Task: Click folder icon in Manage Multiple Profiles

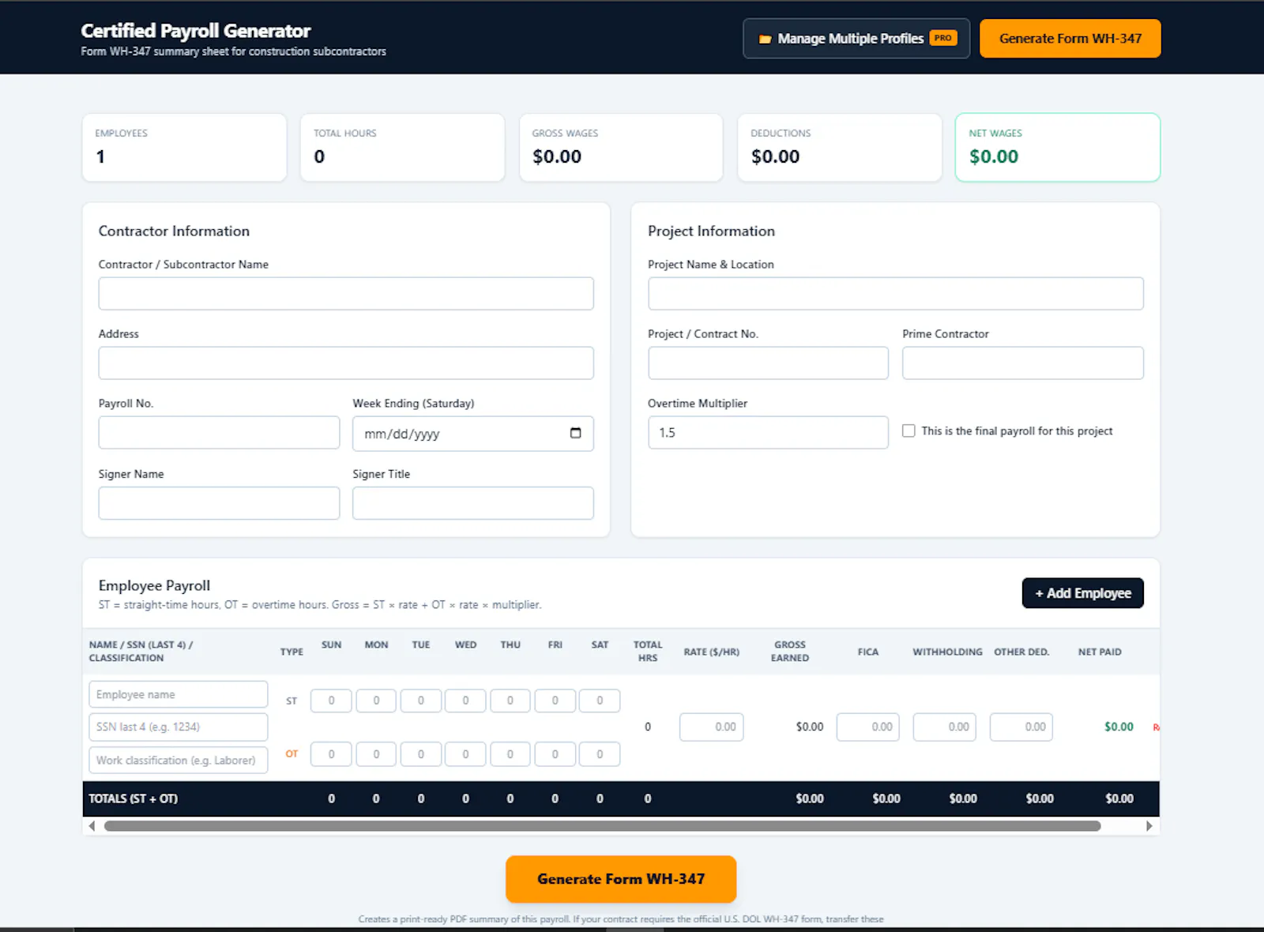Action: (765, 39)
